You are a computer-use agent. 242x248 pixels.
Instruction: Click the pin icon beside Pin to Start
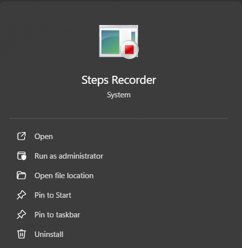(x=21, y=195)
